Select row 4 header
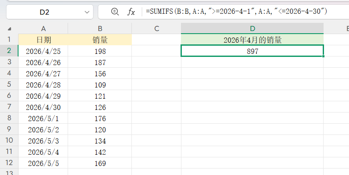The image size is (349, 175). tap(9, 73)
